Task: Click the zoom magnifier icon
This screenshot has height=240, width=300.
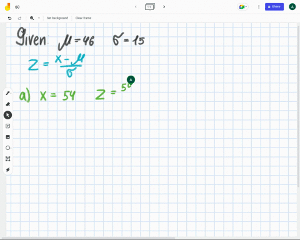Action: click(32, 18)
